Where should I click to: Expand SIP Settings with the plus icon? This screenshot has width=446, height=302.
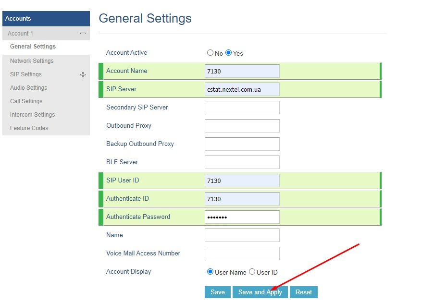click(x=83, y=74)
